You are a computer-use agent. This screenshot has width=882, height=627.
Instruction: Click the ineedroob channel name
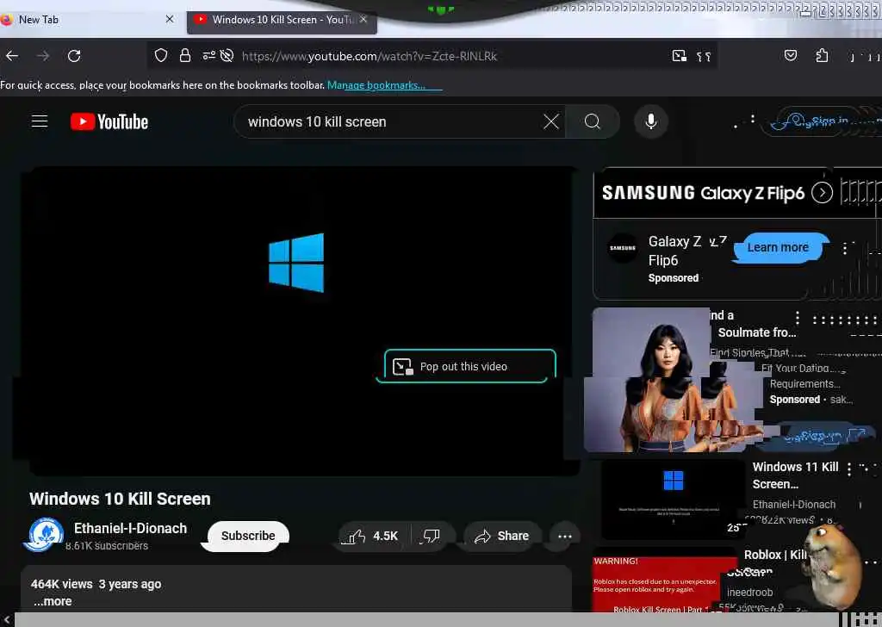[750, 593]
